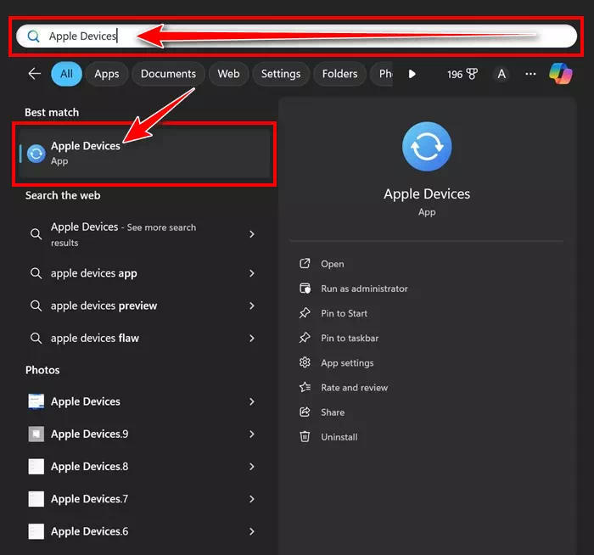Switch to the Documents filter tab
The height and width of the screenshot is (555, 594).
point(169,74)
